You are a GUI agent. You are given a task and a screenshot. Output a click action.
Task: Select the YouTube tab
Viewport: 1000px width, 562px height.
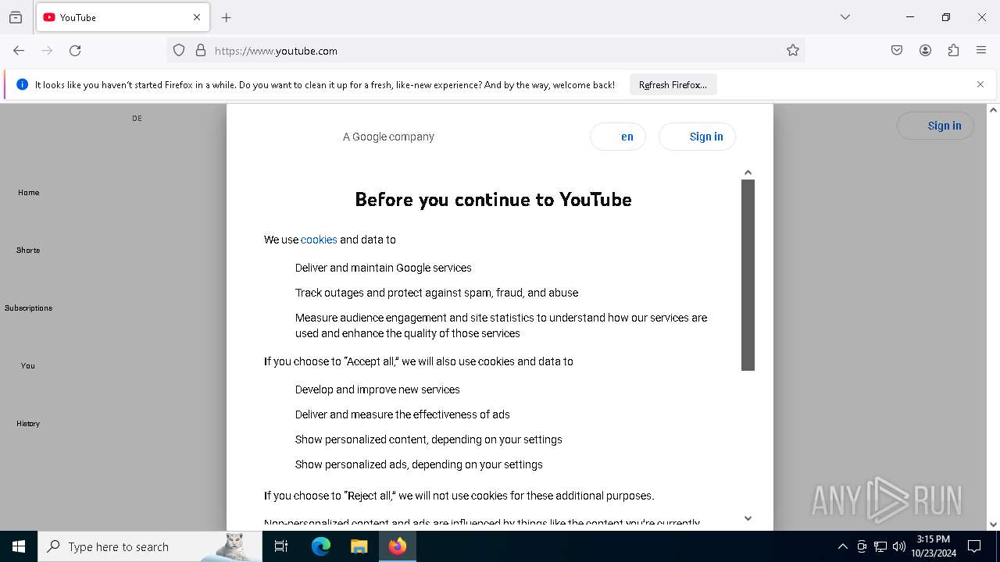click(x=122, y=17)
